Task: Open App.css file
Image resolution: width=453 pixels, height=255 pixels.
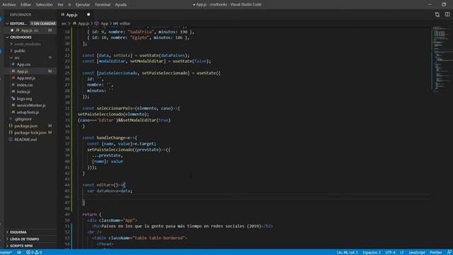Action: pyautogui.click(x=23, y=64)
